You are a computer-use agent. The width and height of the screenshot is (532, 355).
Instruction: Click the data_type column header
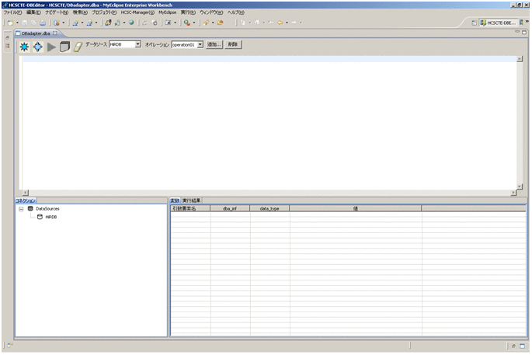click(269, 208)
